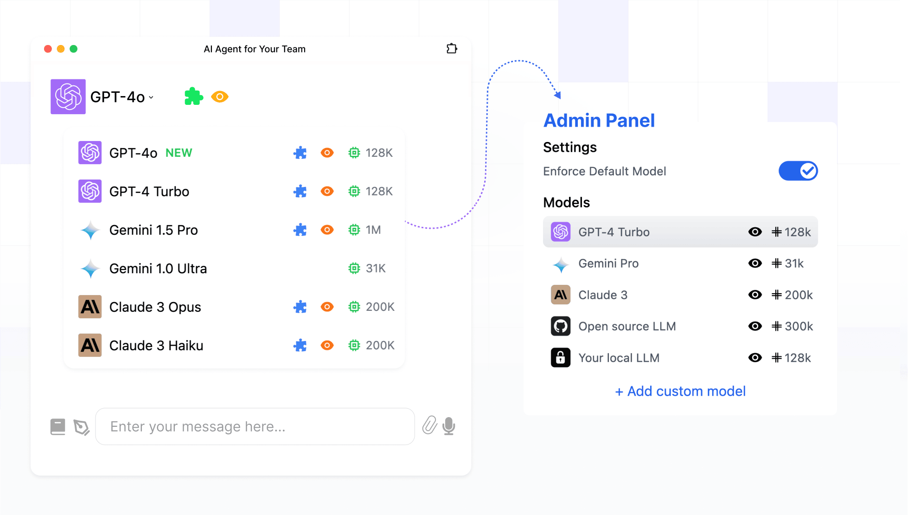The width and height of the screenshot is (908, 515).
Task: Click chip icon next to 31K
Action: tap(354, 268)
